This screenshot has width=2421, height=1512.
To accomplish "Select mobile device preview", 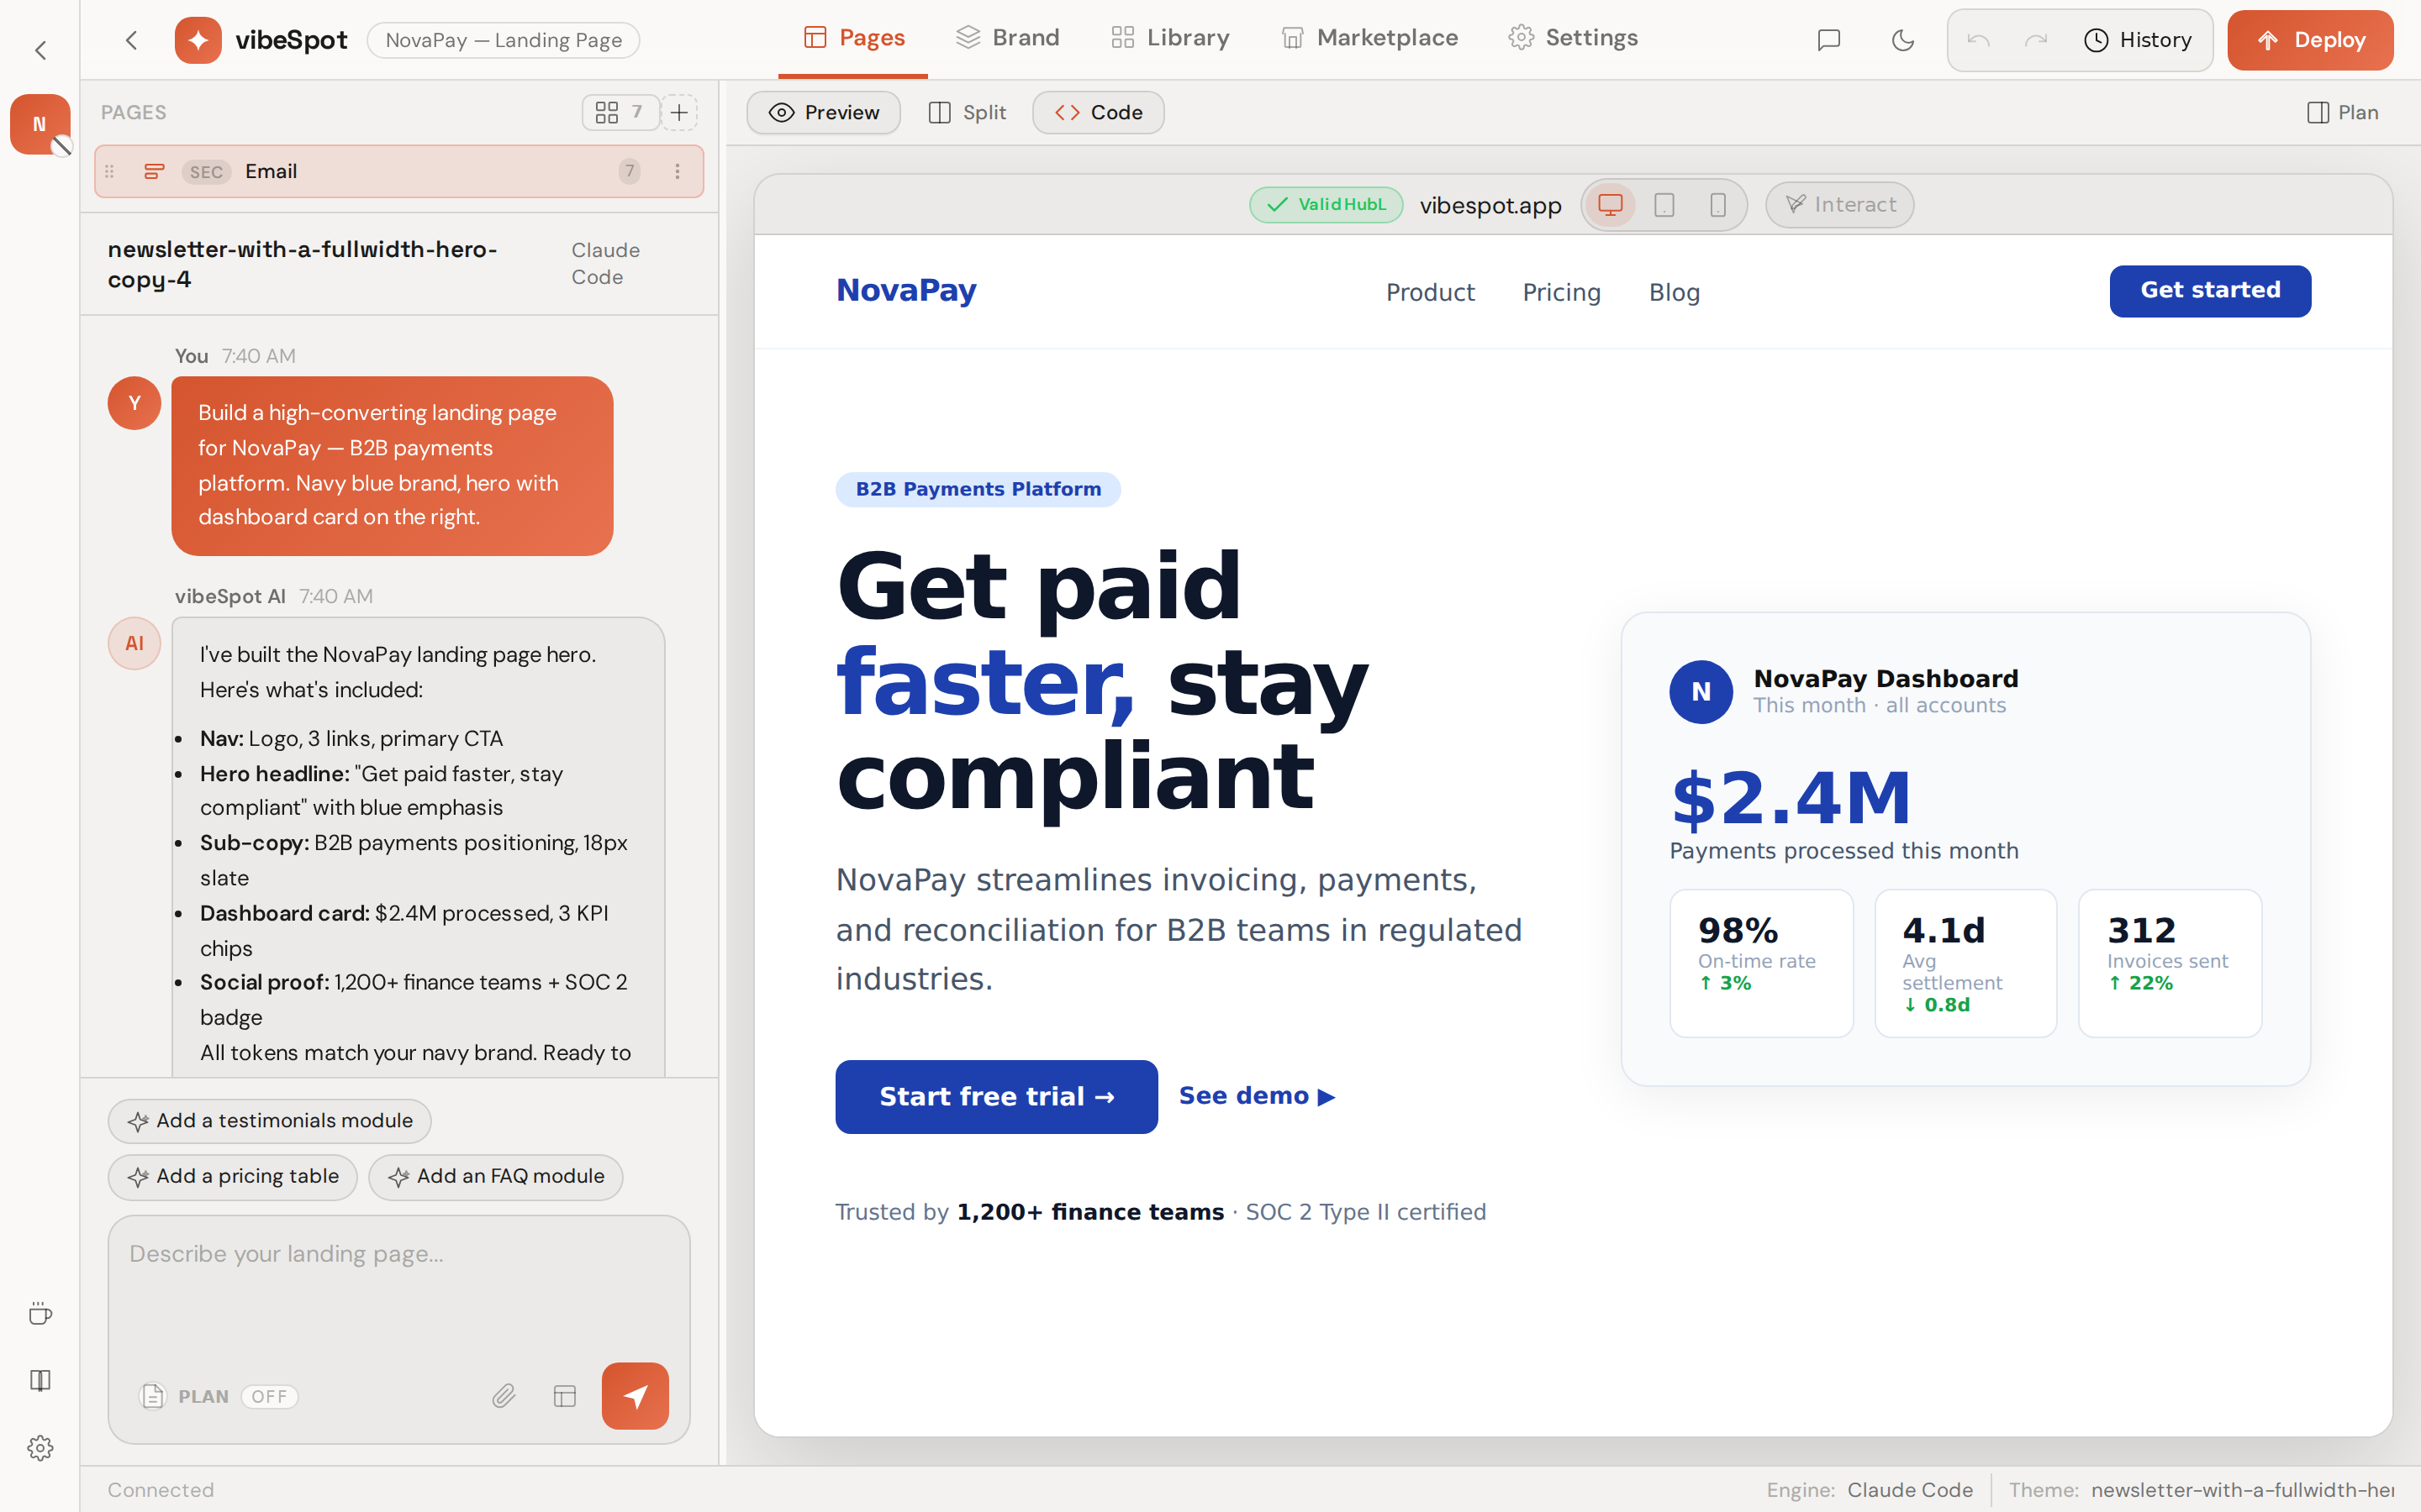I will 1717,204.
